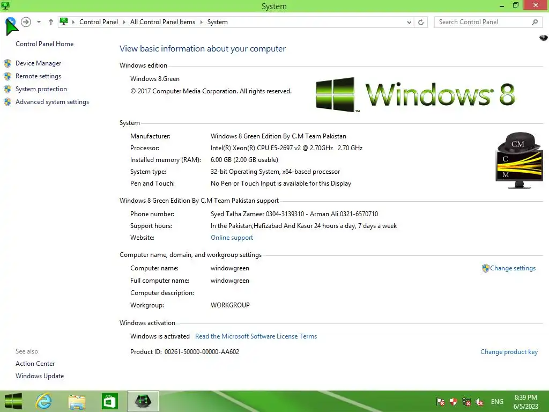Switch input language via ENG indicator
549x412 pixels.
497,402
